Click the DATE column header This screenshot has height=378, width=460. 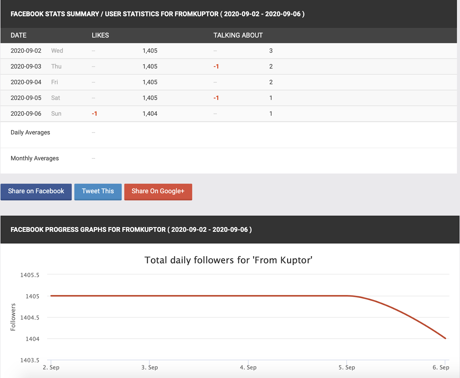tap(18, 35)
